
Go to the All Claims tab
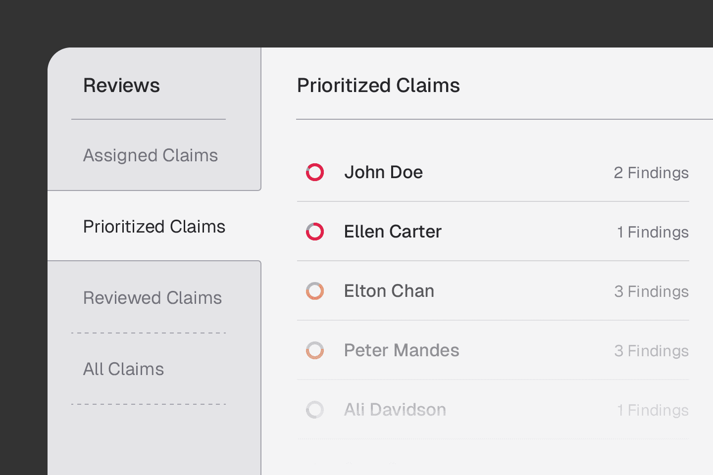pyautogui.click(x=123, y=369)
